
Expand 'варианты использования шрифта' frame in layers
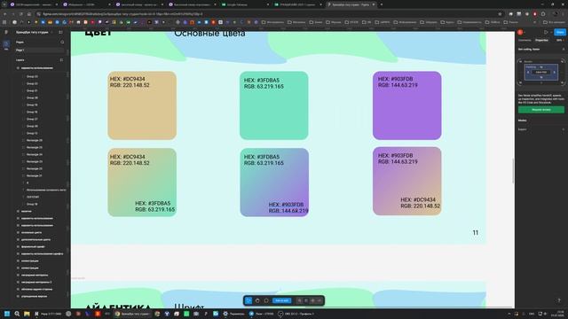coord(18,254)
